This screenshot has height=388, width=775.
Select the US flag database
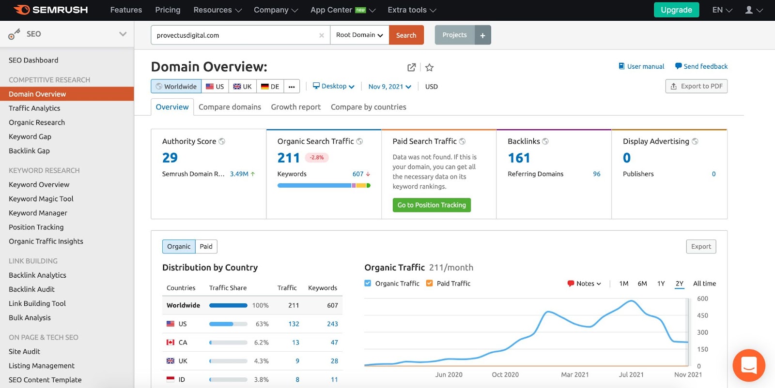(x=215, y=87)
